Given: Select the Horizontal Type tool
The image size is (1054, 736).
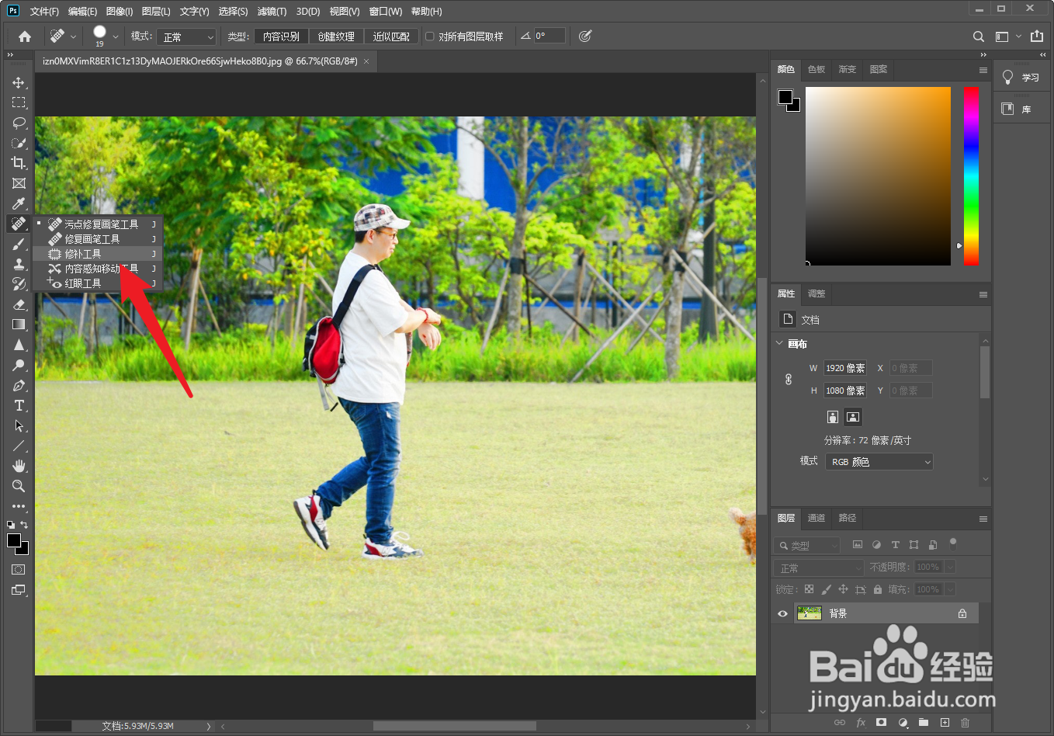Looking at the screenshot, I should (x=19, y=405).
